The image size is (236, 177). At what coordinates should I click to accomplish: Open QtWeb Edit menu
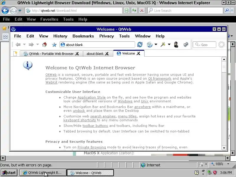point(30,36)
